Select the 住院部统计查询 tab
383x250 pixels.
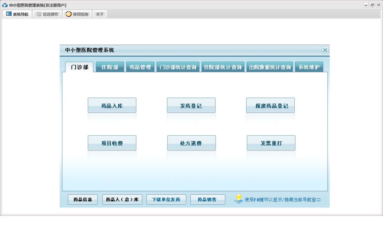[x=223, y=67]
